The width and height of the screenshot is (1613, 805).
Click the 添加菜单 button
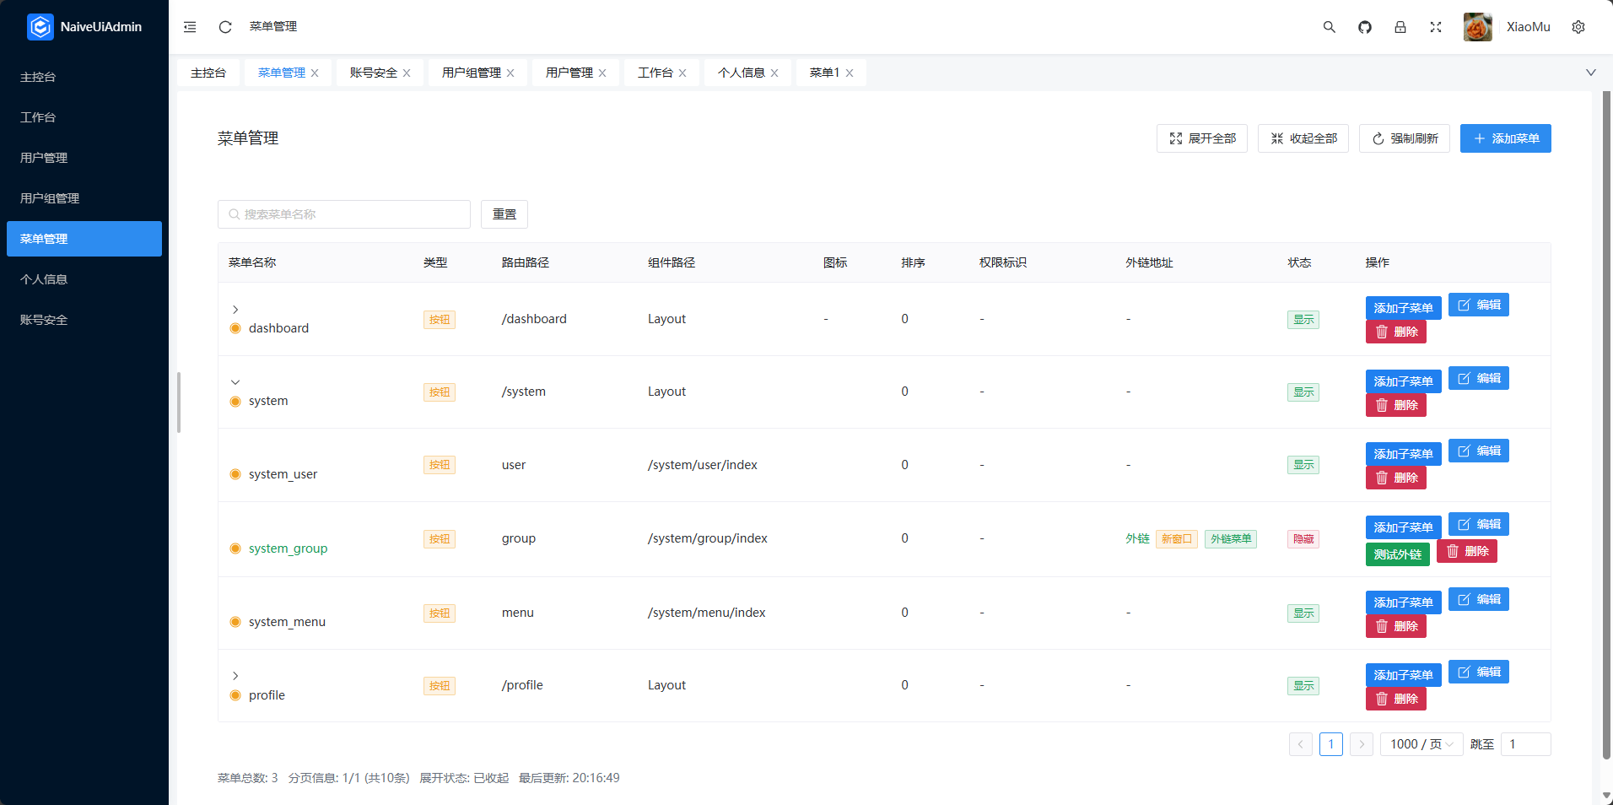click(x=1505, y=138)
